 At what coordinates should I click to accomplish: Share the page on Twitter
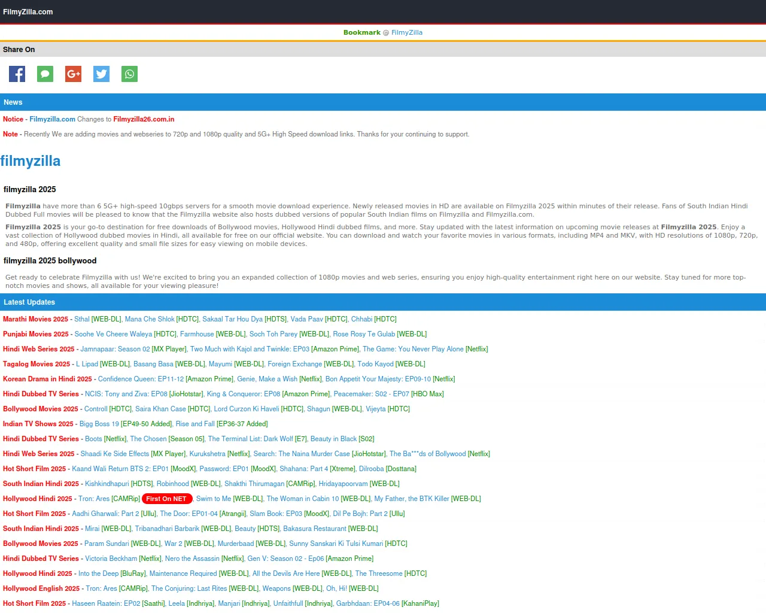(x=101, y=74)
